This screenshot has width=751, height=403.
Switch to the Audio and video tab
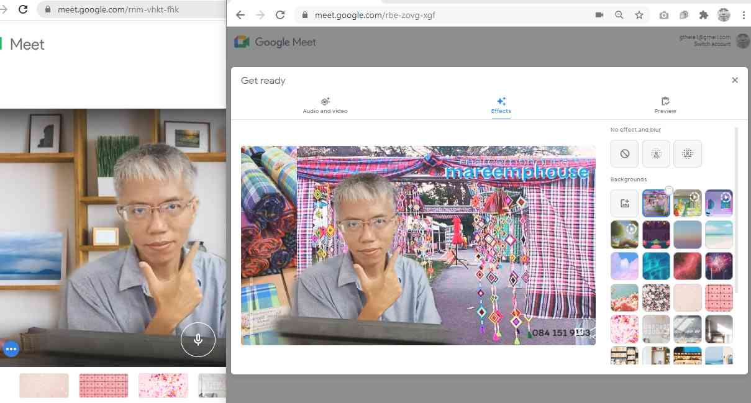pos(325,106)
